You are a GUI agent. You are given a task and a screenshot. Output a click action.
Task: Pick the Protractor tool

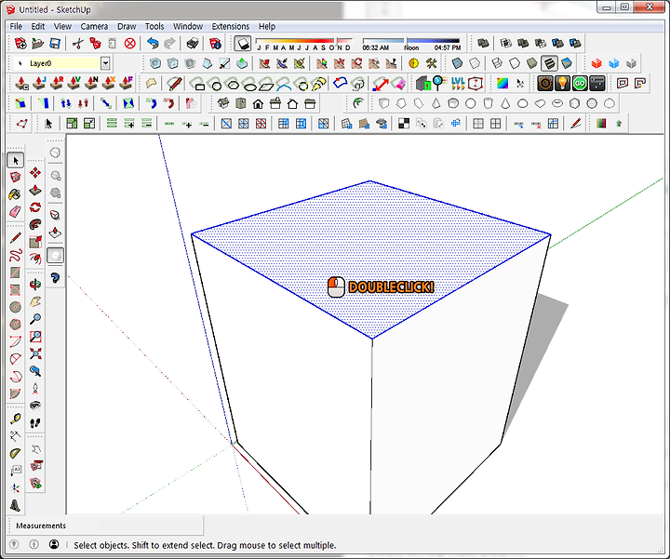(x=16, y=454)
